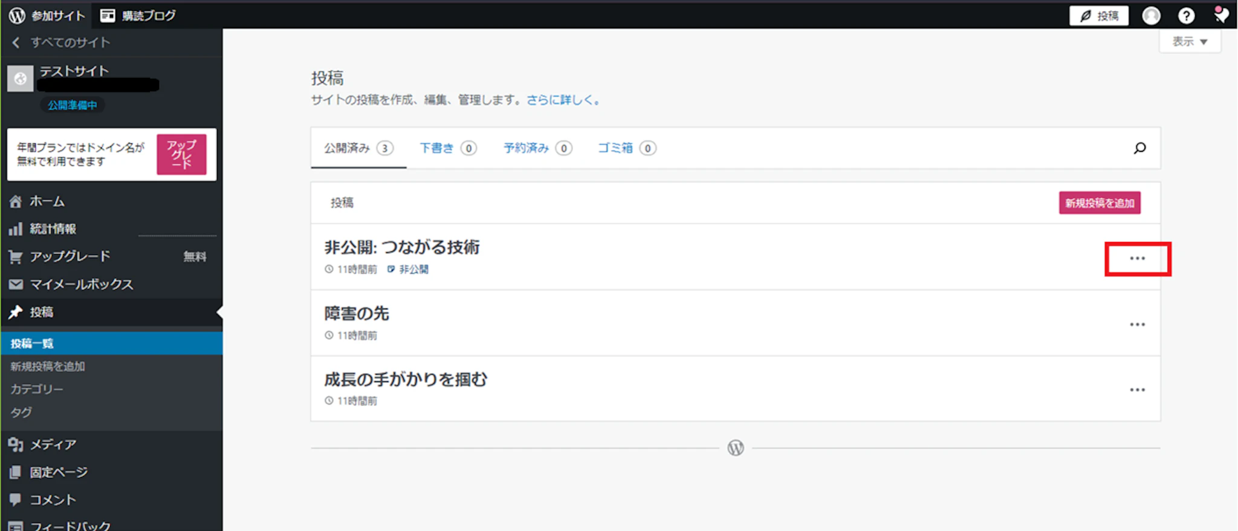Follow the さらに詳しく link
The width and height of the screenshot is (1238, 531).
tap(563, 100)
